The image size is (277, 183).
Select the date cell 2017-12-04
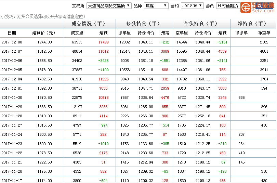12,79
